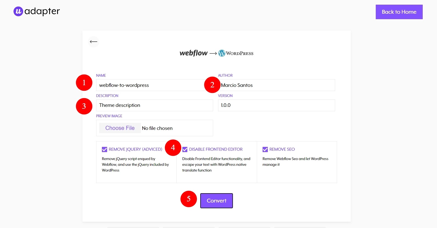Click the REMOVE SEO label
Screen dimensions: 437x228
tap(282, 149)
